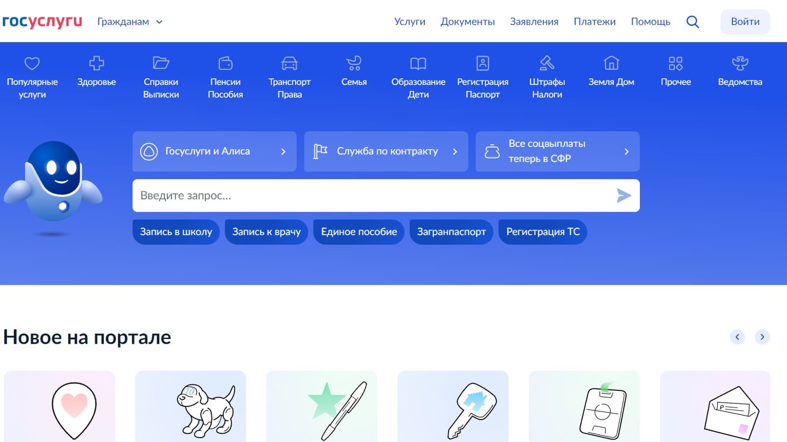Image resolution: width=787 pixels, height=442 pixels.
Task: Open the news card with heart map pin
Action: [60, 407]
